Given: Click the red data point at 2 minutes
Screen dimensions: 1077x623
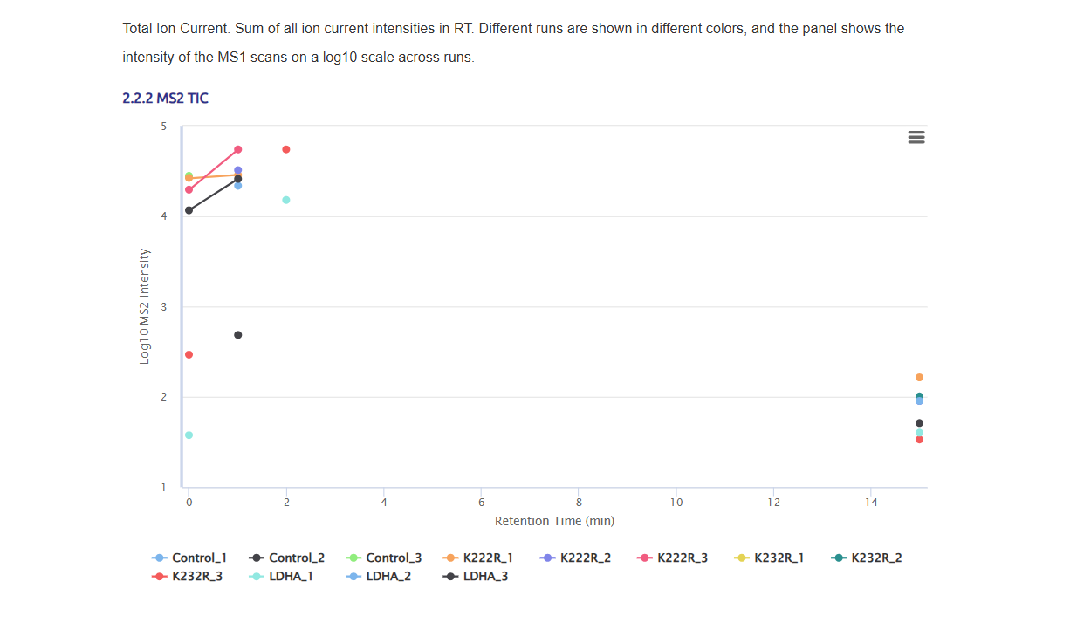Looking at the screenshot, I should point(286,149).
